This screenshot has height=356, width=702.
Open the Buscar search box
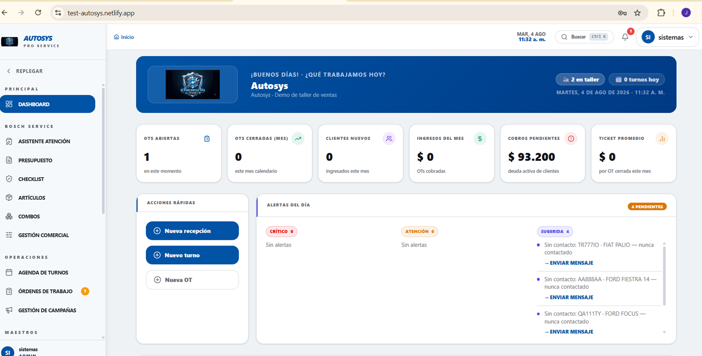point(584,37)
